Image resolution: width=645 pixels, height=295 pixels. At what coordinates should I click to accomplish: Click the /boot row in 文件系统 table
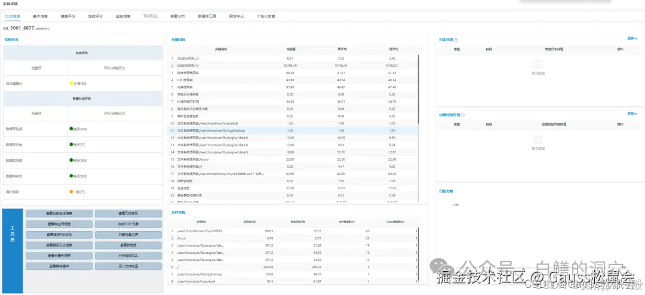pyautogui.click(x=294, y=238)
